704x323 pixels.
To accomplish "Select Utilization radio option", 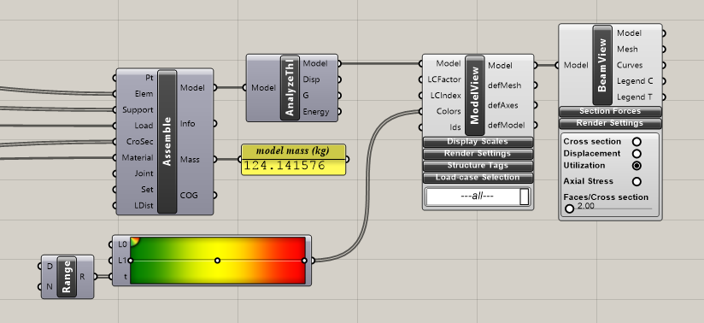I will [x=637, y=166].
